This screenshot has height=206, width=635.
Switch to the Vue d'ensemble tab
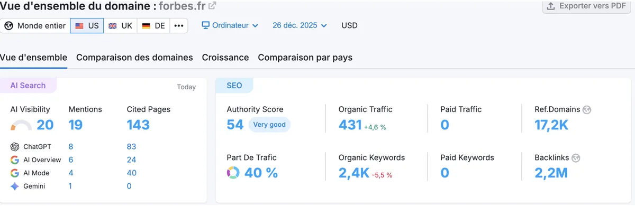click(x=33, y=58)
